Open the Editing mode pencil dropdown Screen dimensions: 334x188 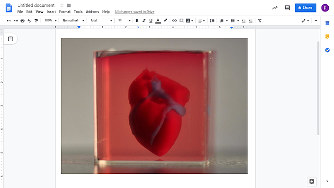pyautogui.click(x=305, y=20)
